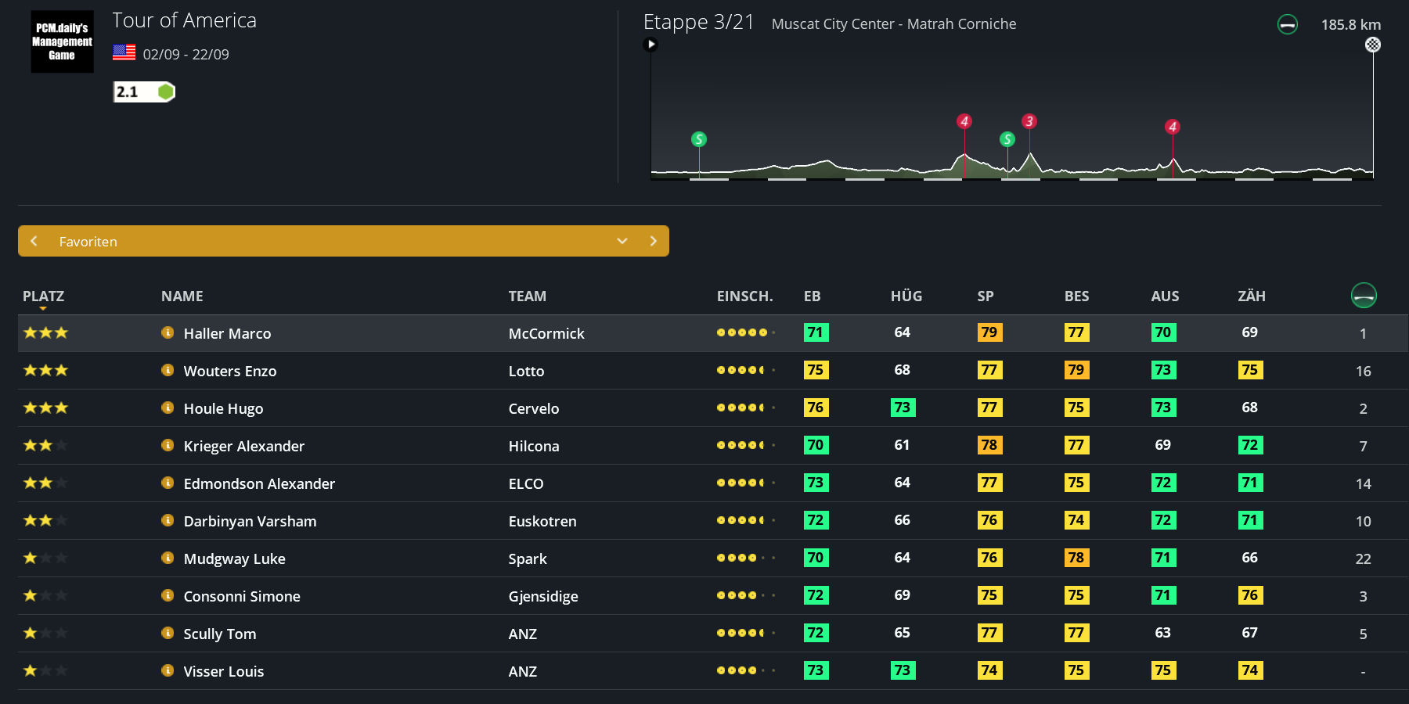The width and height of the screenshot is (1409, 704).
Task: Click the stage start play marker
Action: (650, 45)
